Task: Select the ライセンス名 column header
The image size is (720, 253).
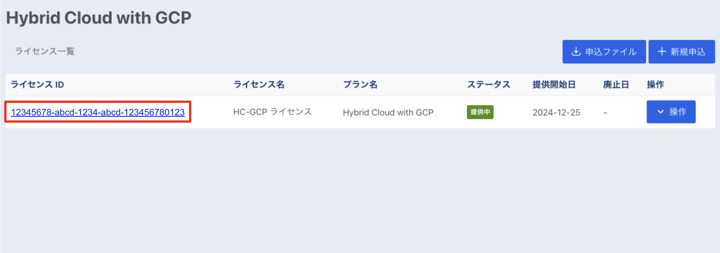Action: click(259, 85)
